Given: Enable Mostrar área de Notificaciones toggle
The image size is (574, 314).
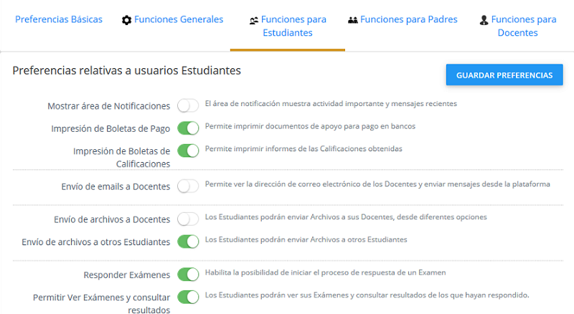Looking at the screenshot, I should click(188, 106).
